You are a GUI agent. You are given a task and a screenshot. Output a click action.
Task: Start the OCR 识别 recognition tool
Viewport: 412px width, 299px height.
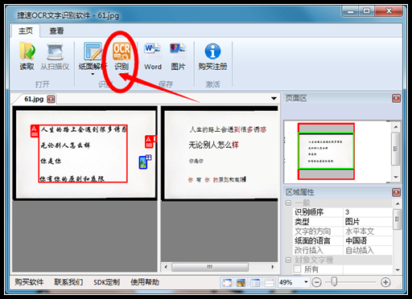tap(122, 51)
